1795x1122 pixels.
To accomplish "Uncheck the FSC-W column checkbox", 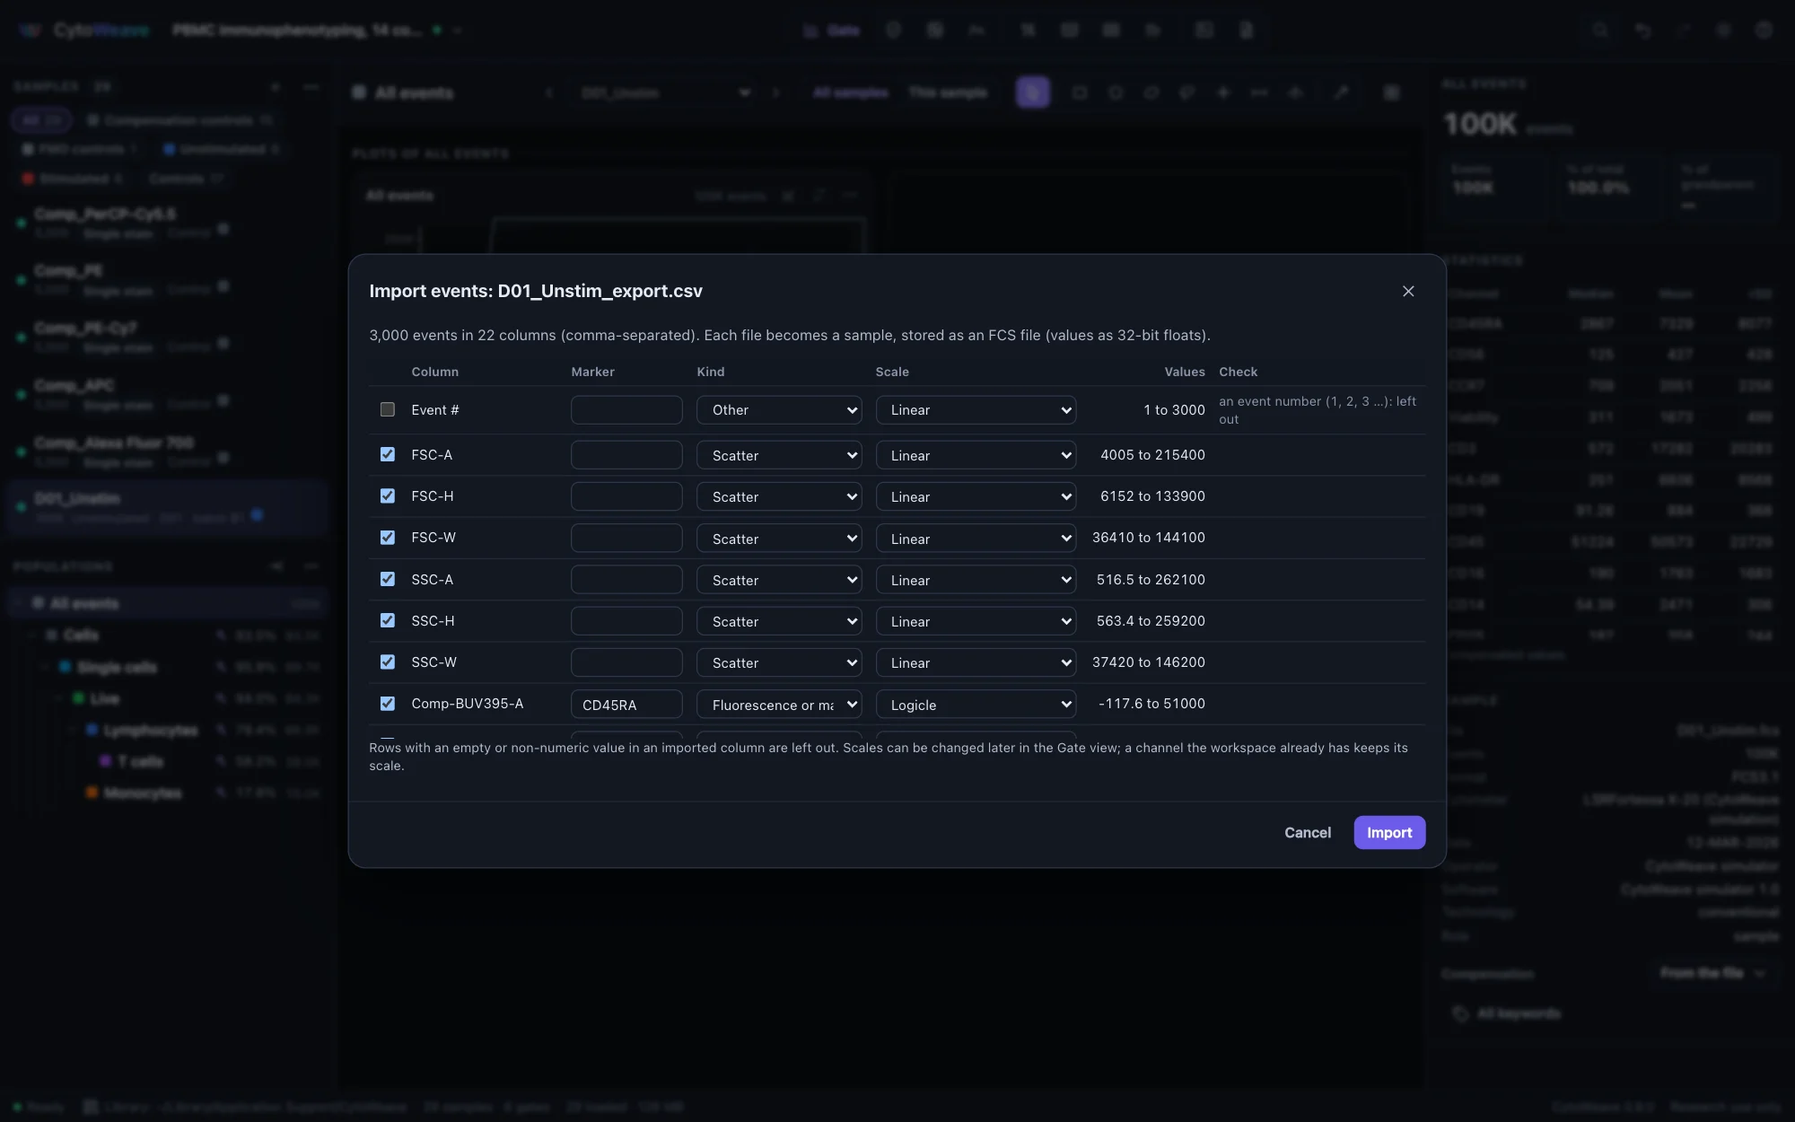I will [388, 538].
